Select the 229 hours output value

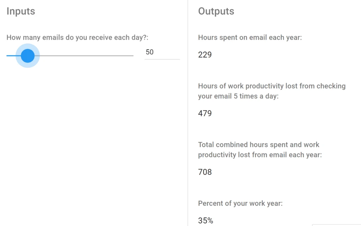coord(205,55)
